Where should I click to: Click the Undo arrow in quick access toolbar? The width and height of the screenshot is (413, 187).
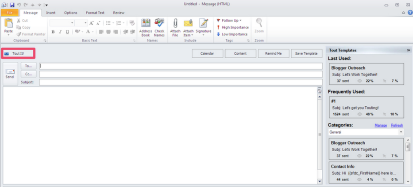click(x=19, y=5)
